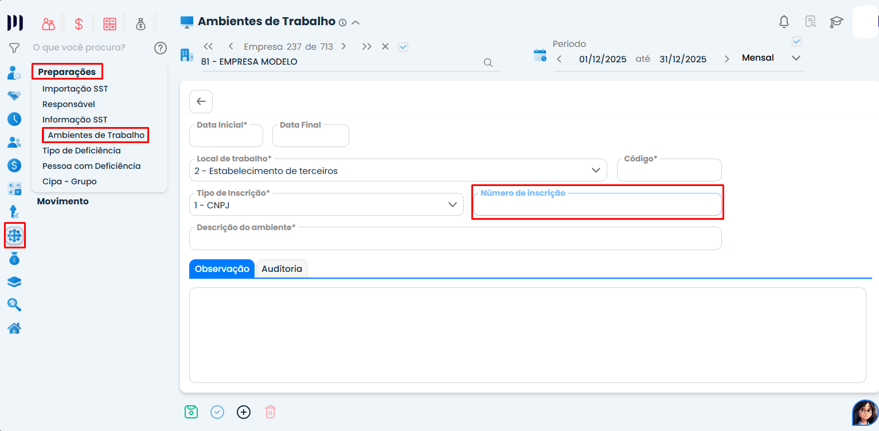Click the red trash delete icon

click(x=270, y=412)
